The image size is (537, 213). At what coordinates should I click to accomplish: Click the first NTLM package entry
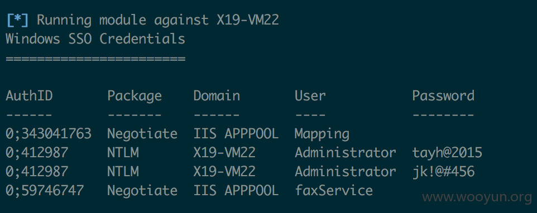(x=123, y=152)
